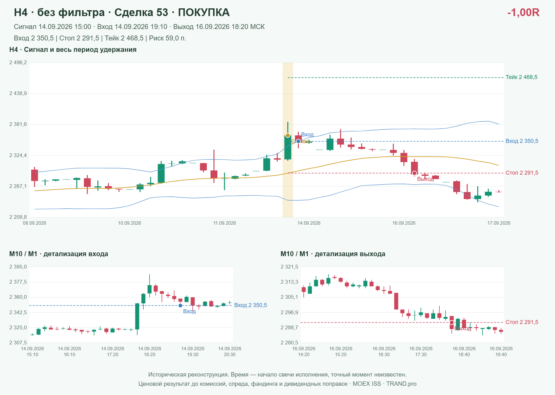Click heading 'M10 / M1 · детализация входа'
Image resolution: width=555 pixels, height=395 pixels.
coord(59,254)
